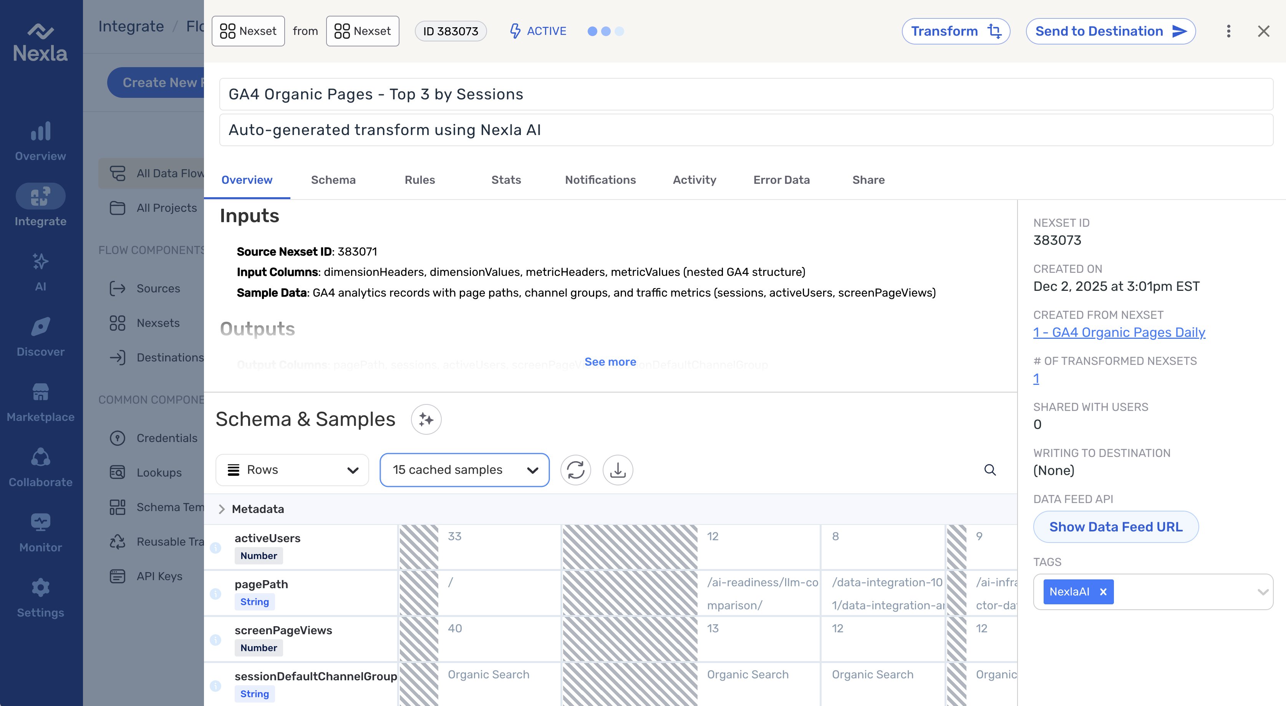
Task: Click the nexset name input field
Action: pos(746,94)
